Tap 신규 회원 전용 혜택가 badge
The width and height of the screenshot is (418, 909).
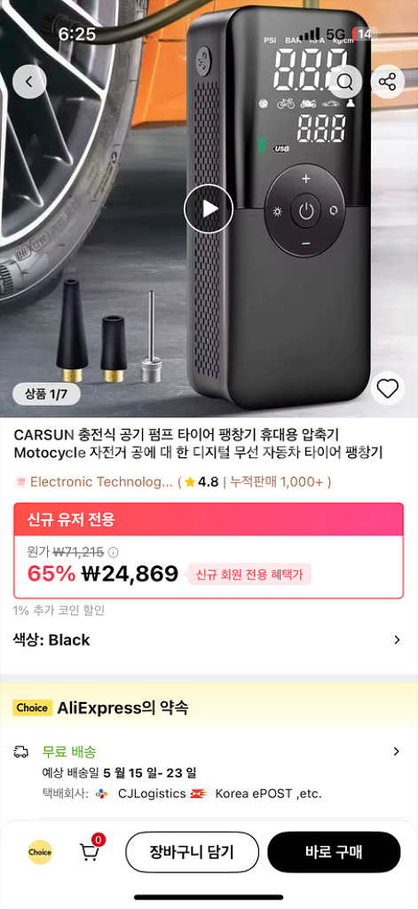tap(248, 574)
